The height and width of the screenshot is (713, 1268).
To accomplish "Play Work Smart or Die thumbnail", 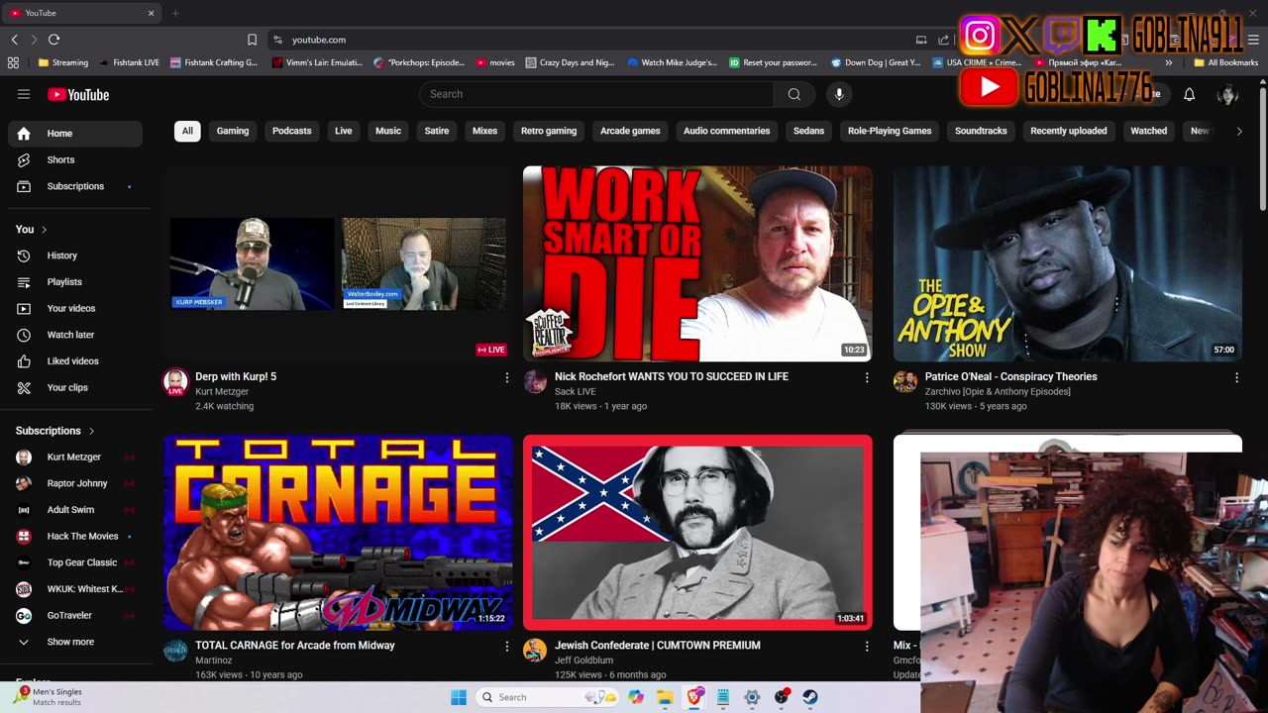I will (x=697, y=263).
